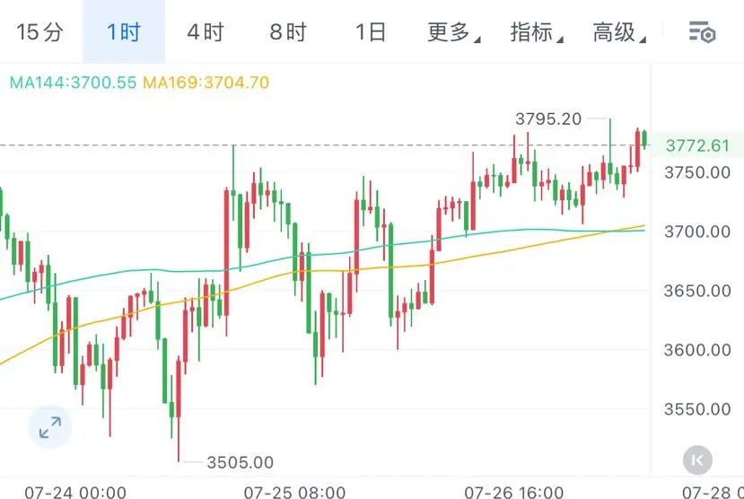
Task: Tap the expand fullscreen arrows icon
Action: coord(50,427)
